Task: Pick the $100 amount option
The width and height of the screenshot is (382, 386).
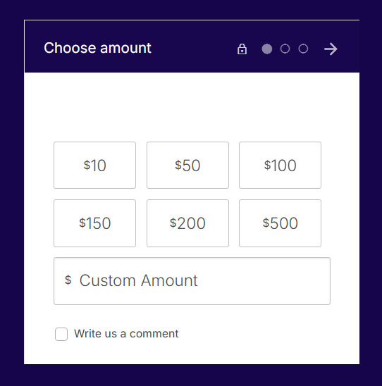Action: point(280,166)
